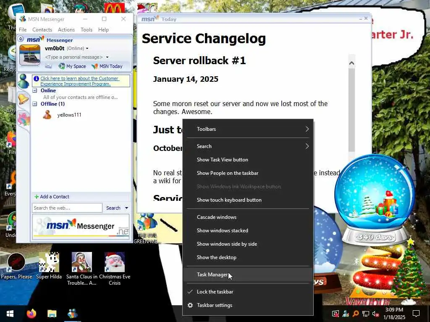430x322 pixels.
Task: Select Show windows stacked
Action: click(248, 231)
